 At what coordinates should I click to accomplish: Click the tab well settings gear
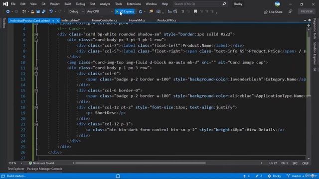click(310, 20)
